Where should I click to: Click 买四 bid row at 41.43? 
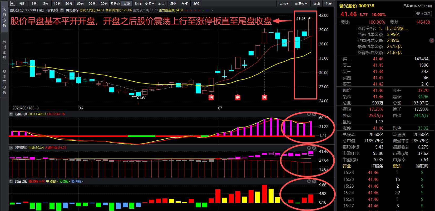(x=385, y=78)
